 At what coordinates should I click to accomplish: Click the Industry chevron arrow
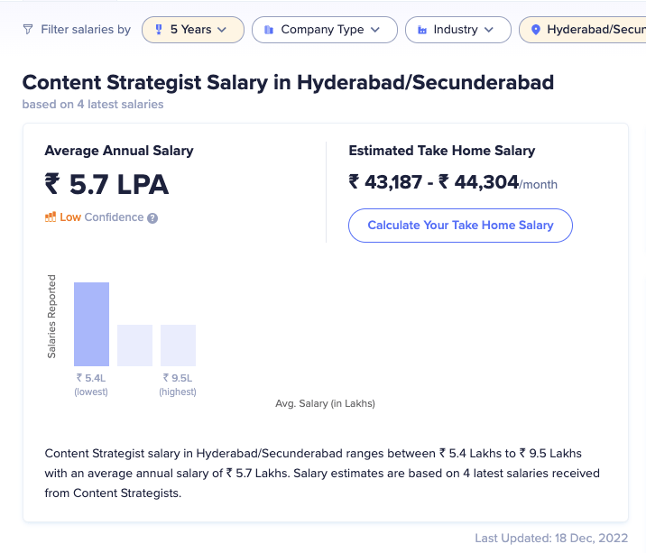(x=489, y=30)
